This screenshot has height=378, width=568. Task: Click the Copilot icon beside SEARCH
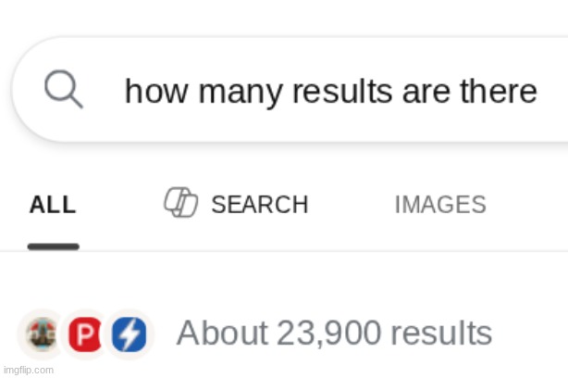click(181, 203)
